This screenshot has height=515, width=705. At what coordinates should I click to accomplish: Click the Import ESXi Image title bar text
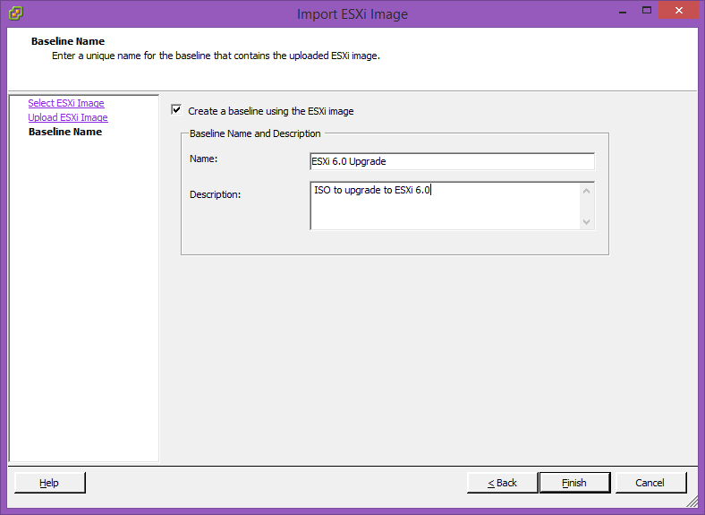[352, 13]
